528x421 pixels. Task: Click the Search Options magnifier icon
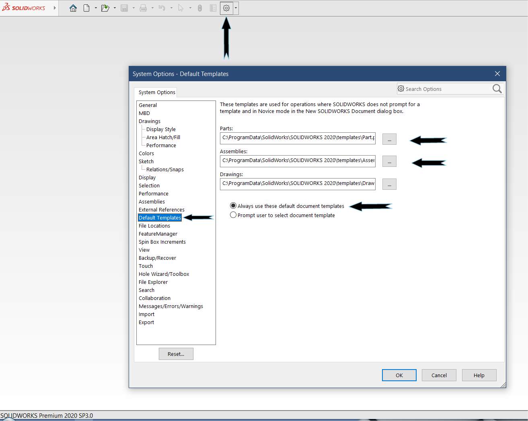pos(497,89)
